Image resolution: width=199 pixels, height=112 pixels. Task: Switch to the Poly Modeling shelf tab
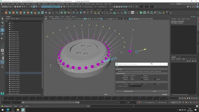pyautogui.click(x=25, y=10)
